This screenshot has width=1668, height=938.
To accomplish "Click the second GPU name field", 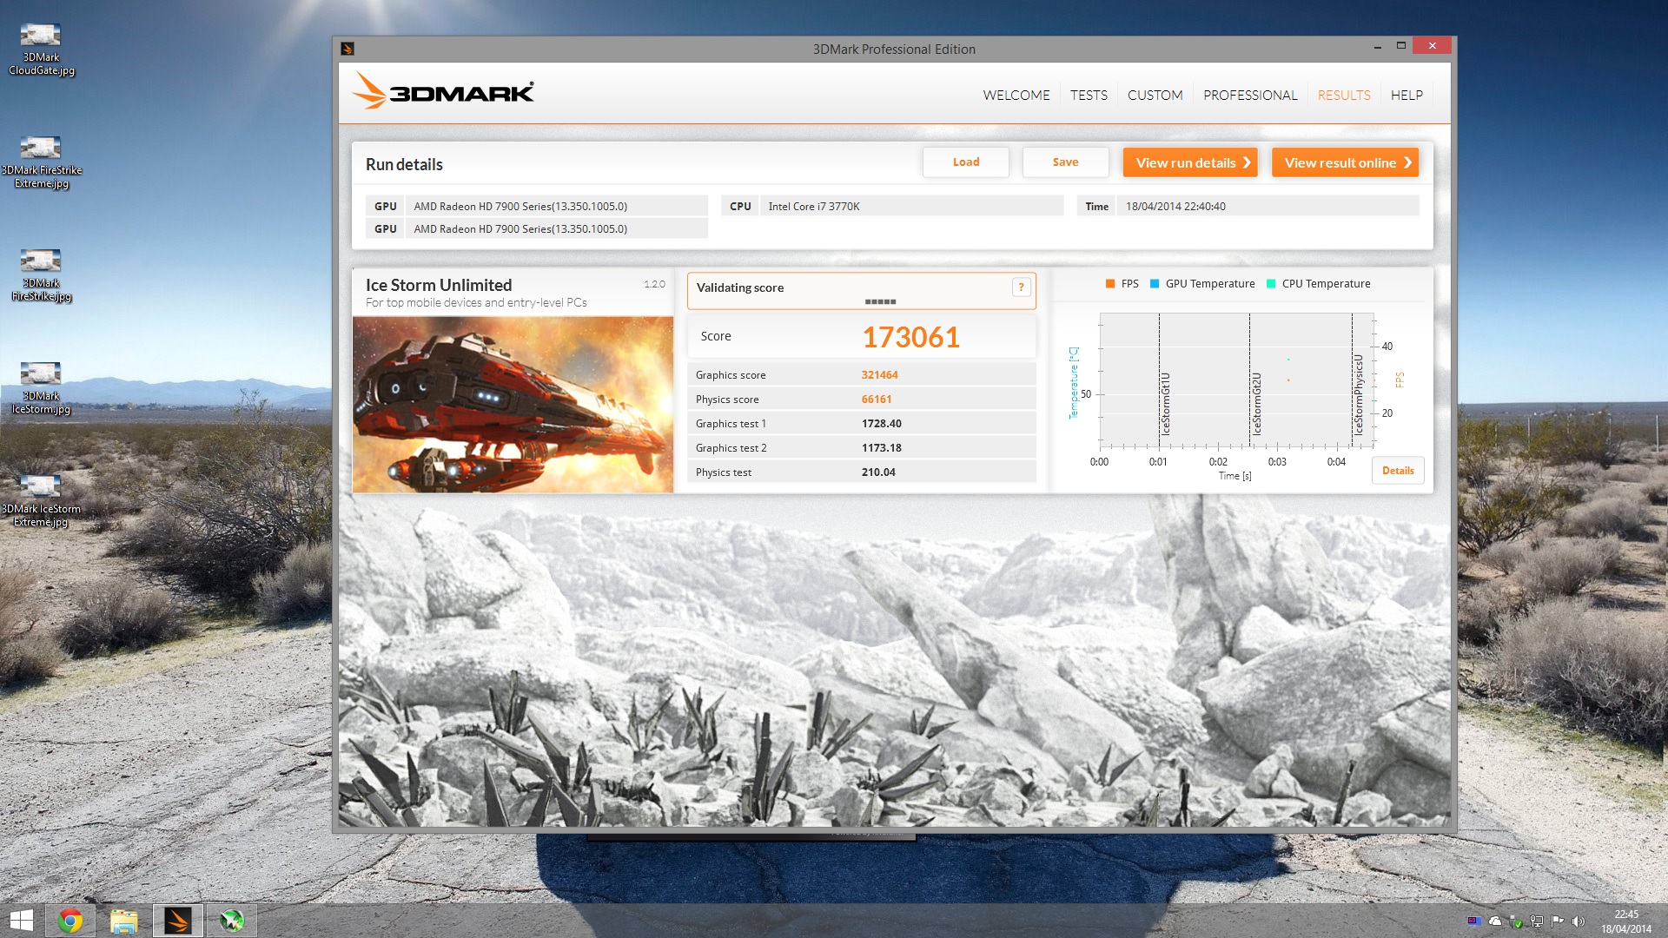I will [557, 229].
